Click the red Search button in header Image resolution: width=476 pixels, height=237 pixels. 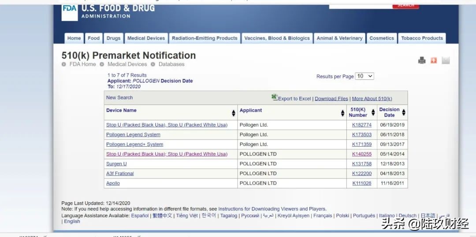coord(405,5)
